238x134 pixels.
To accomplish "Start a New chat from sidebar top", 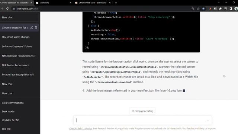I will coord(19,17).
